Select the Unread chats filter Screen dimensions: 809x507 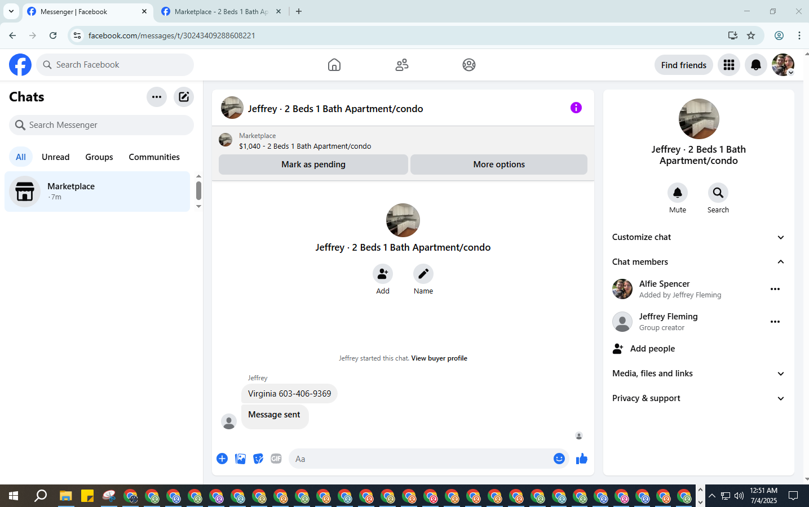point(56,157)
